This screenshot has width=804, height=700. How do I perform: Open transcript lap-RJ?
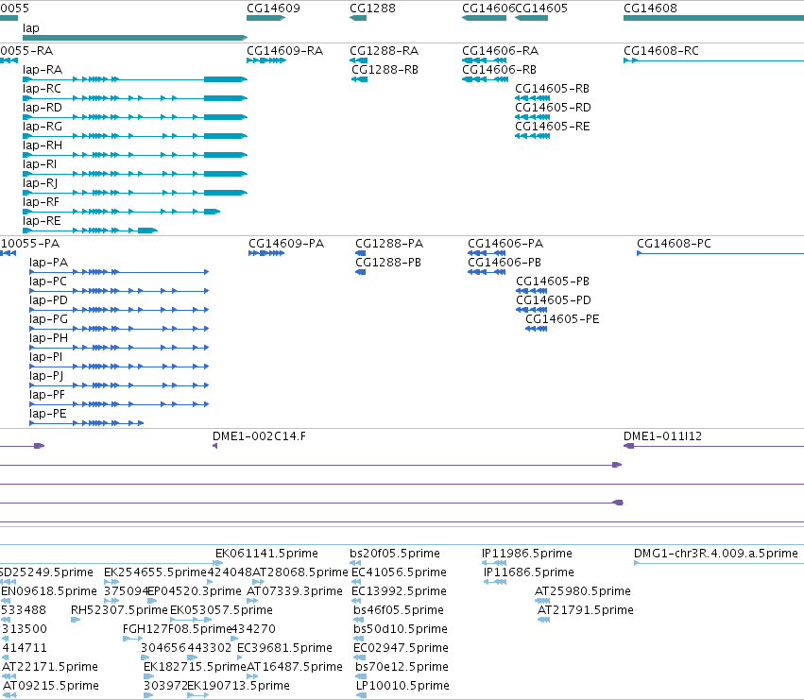40,183
